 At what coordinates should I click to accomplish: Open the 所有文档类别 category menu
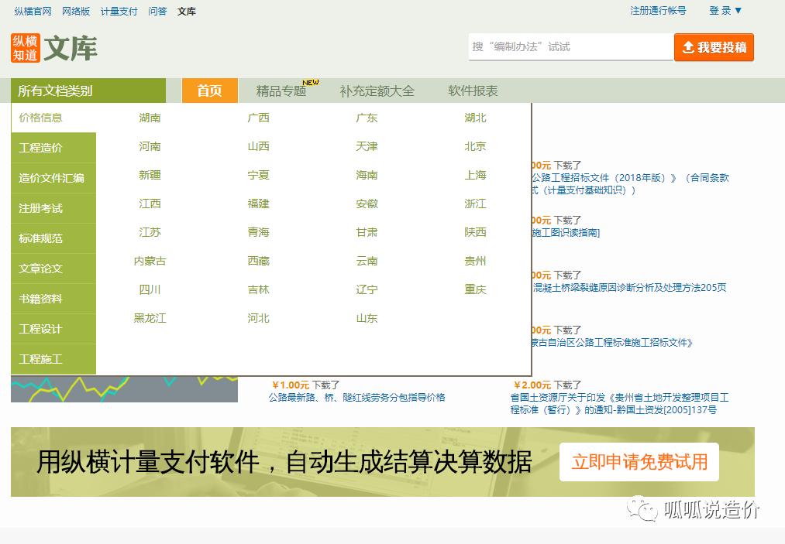click(58, 91)
